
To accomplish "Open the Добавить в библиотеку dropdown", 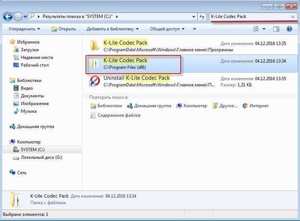I will coord(113,29).
